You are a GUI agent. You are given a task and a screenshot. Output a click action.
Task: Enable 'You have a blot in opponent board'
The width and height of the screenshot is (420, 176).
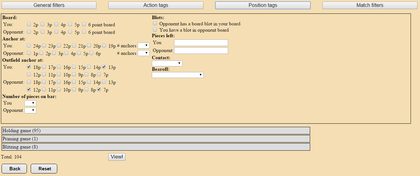click(155, 30)
